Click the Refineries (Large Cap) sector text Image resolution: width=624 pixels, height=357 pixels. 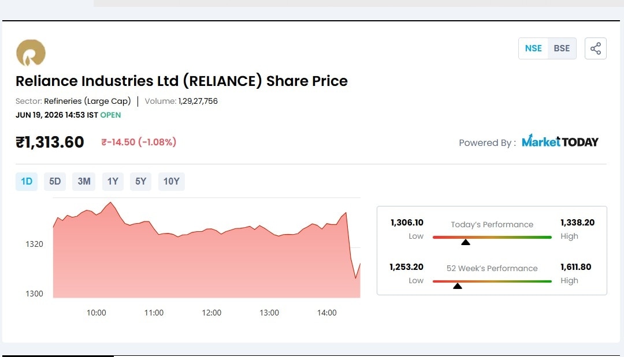click(87, 101)
